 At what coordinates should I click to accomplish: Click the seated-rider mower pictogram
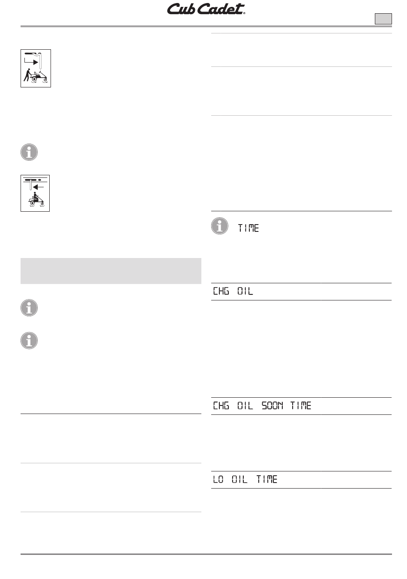tap(35, 193)
